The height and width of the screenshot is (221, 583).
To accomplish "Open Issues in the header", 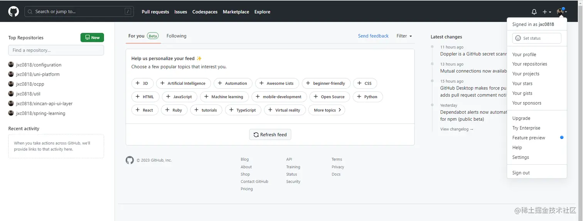I will click(x=180, y=12).
